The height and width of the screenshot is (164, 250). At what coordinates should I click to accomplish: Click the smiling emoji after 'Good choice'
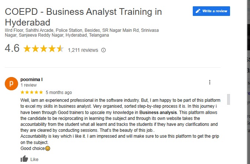point(47,148)
